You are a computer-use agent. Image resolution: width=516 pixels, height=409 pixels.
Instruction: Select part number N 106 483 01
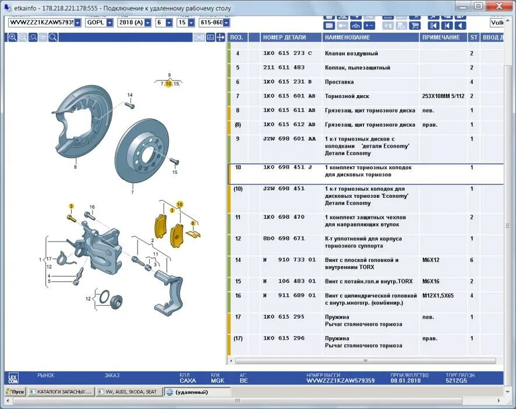289,281
